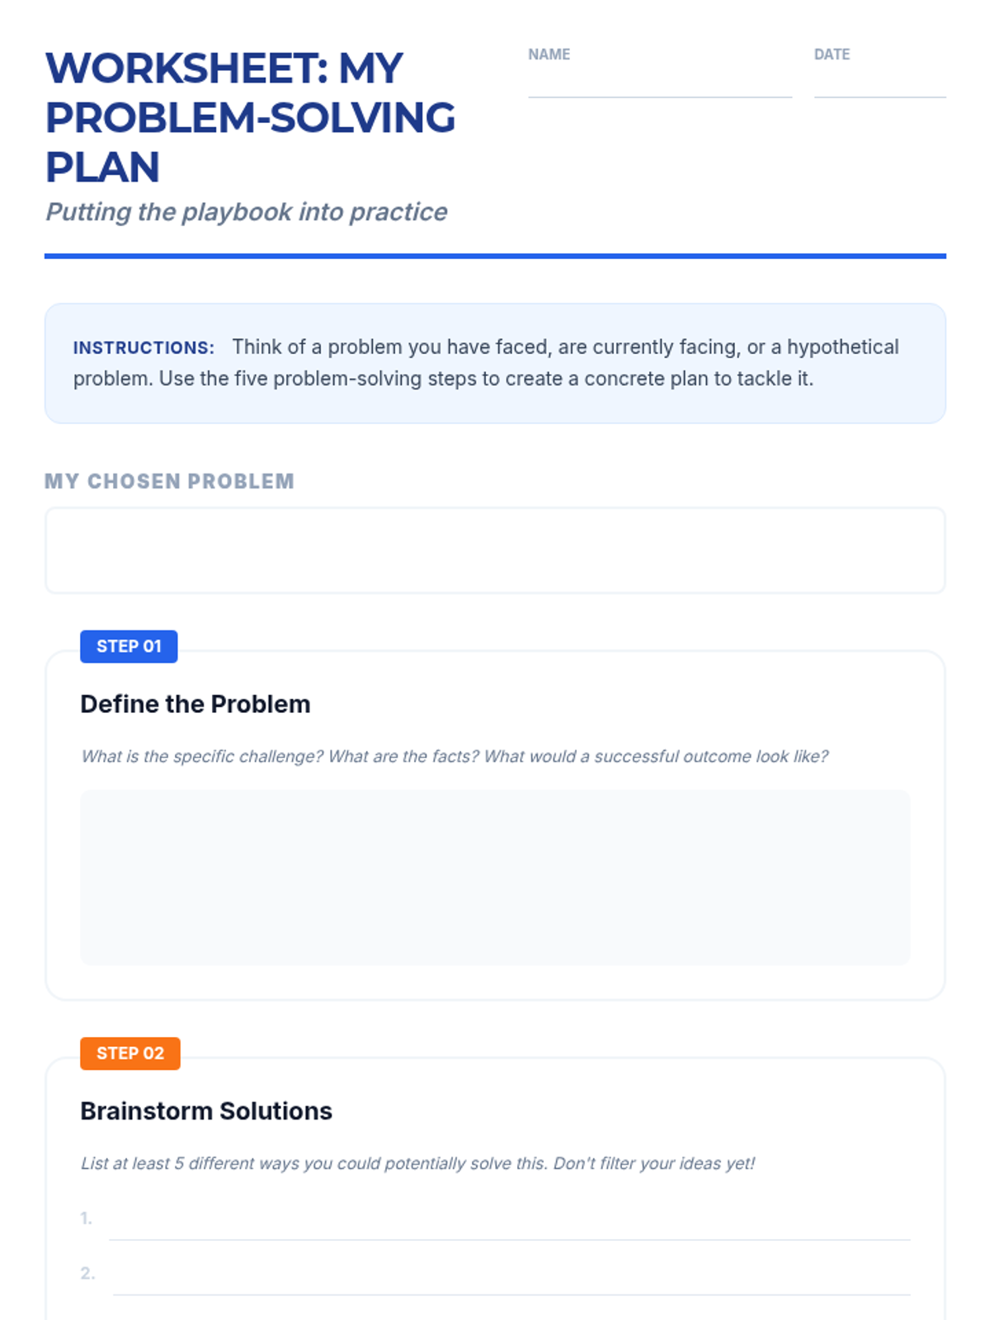Click the orange STEP 02 badge
Viewport: 990px width, 1320px height.
pos(130,1054)
